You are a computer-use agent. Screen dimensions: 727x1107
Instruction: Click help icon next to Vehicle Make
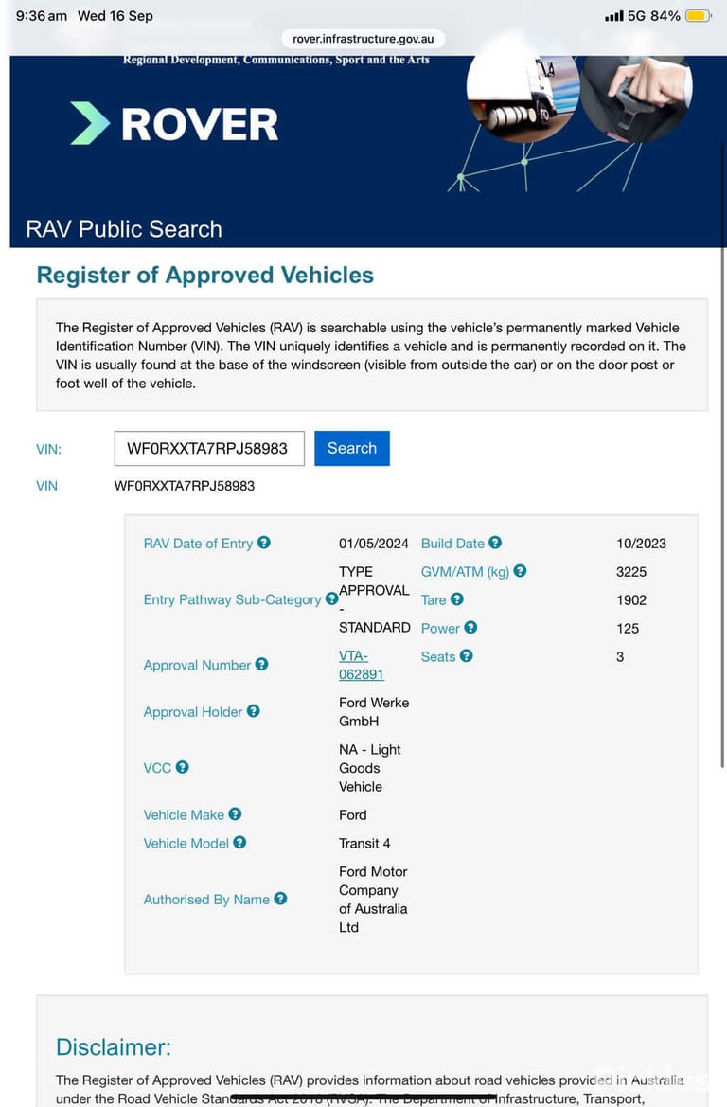point(235,814)
